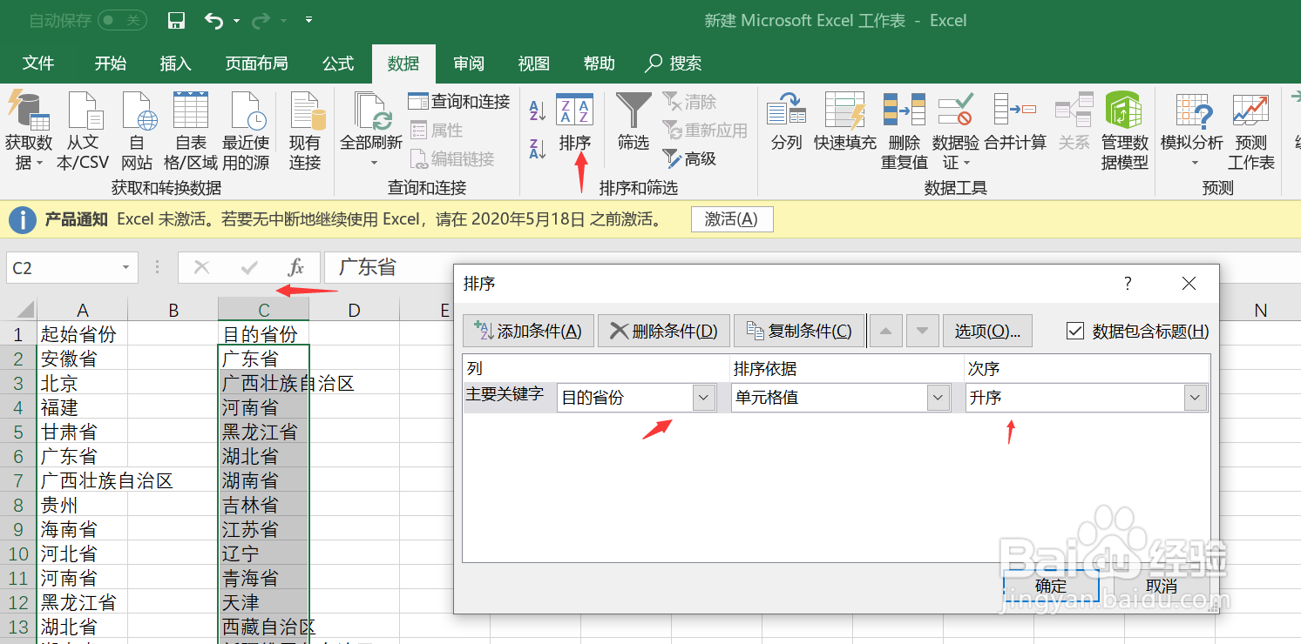The height and width of the screenshot is (644, 1301).
Task: Switch to the 视图 ribbon tab
Action: point(534,64)
